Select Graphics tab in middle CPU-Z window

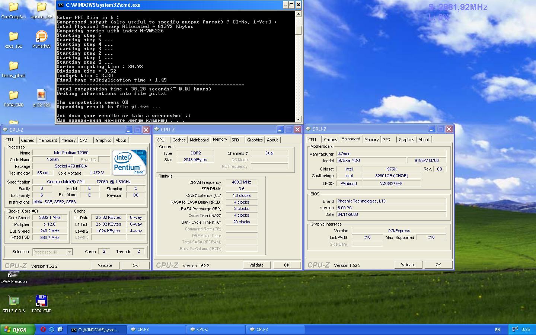[255, 140]
